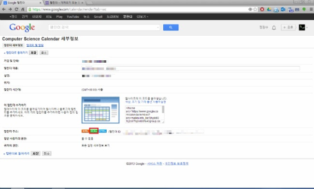Click the browser address bar URL

tap(69, 9)
